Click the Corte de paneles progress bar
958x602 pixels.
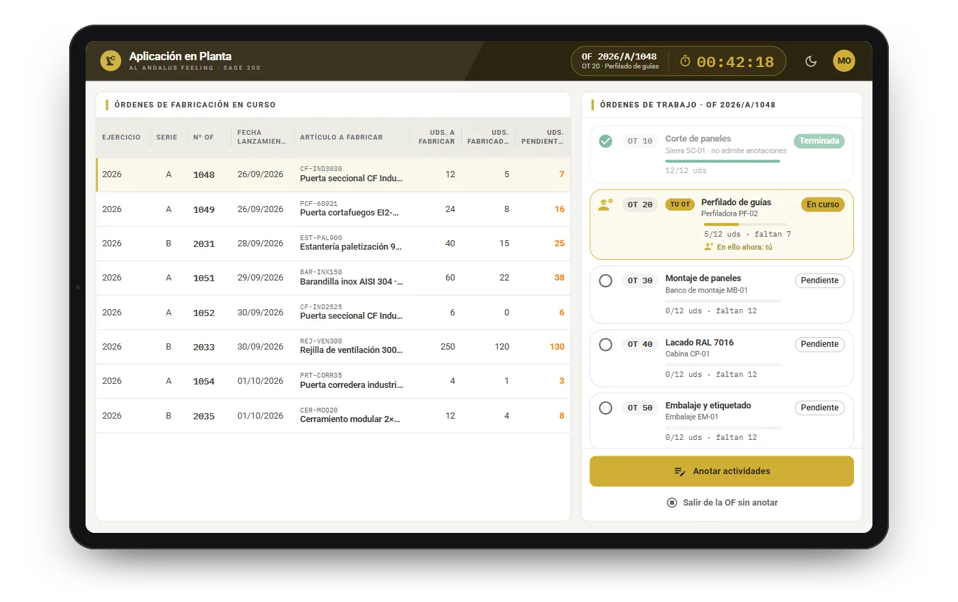[723, 161]
